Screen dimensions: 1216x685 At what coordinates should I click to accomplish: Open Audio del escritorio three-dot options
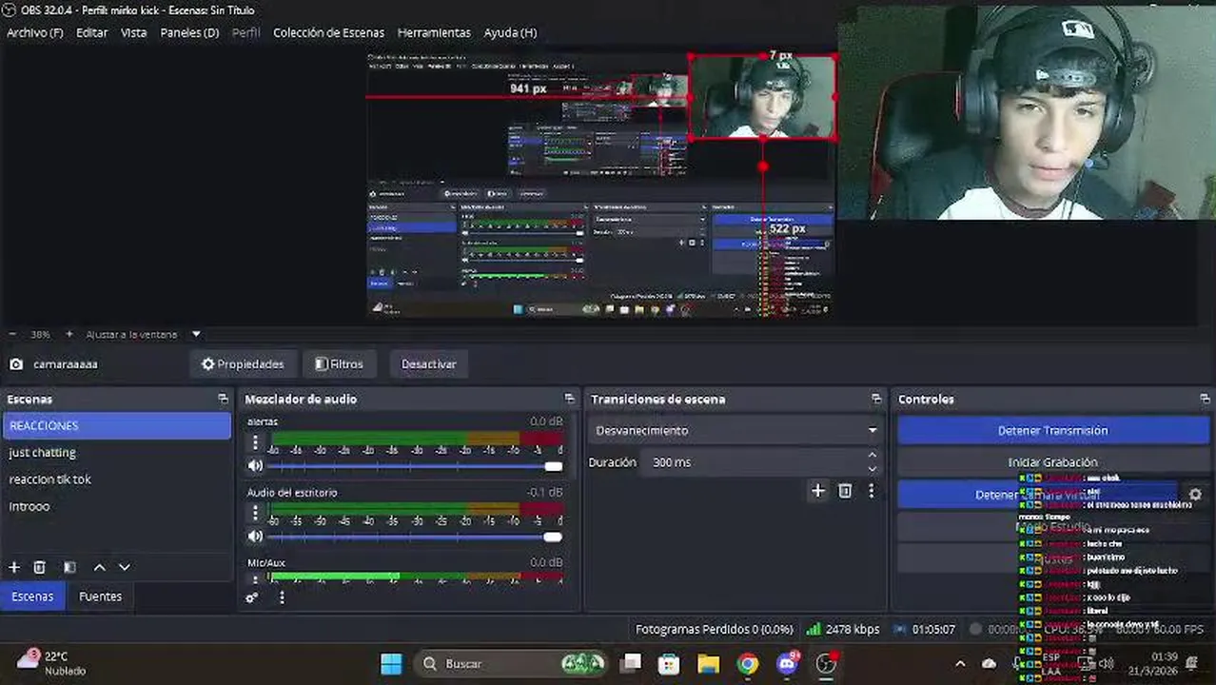click(x=255, y=513)
